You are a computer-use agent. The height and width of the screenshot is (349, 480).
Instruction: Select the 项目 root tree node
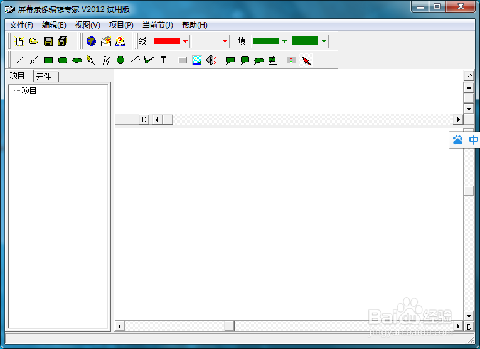29,90
